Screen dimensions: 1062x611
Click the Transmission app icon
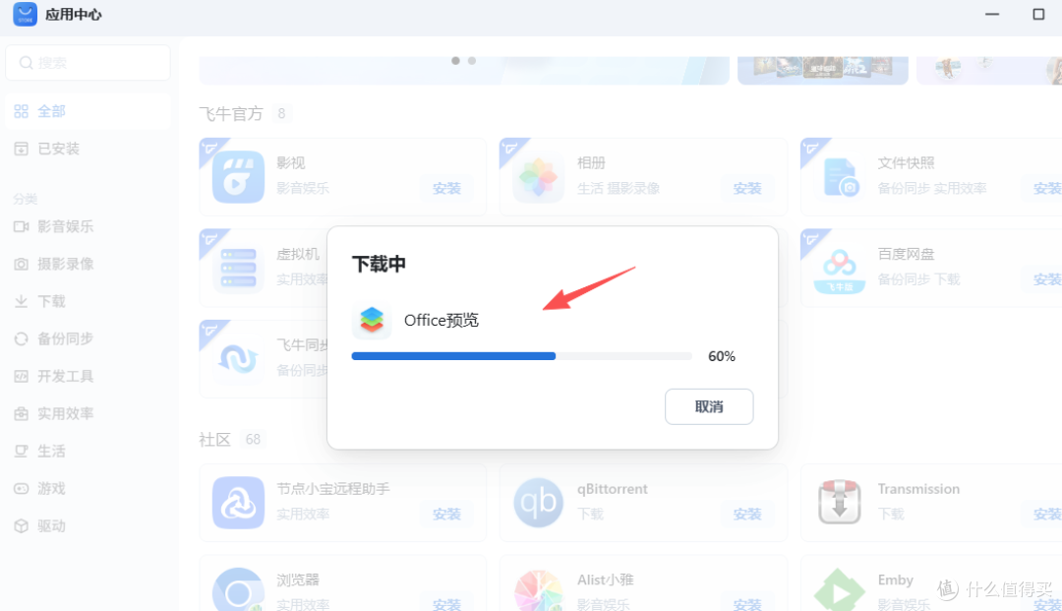point(839,503)
